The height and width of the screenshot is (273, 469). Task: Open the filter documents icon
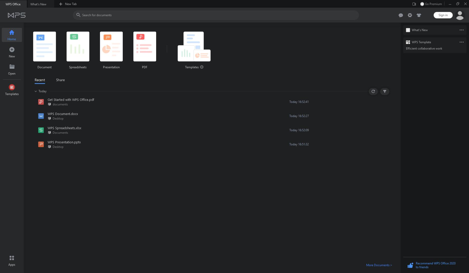[x=384, y=92]
